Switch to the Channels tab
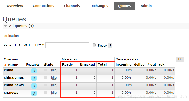Viewport: 189px width, 101px height. coord(72,6)
